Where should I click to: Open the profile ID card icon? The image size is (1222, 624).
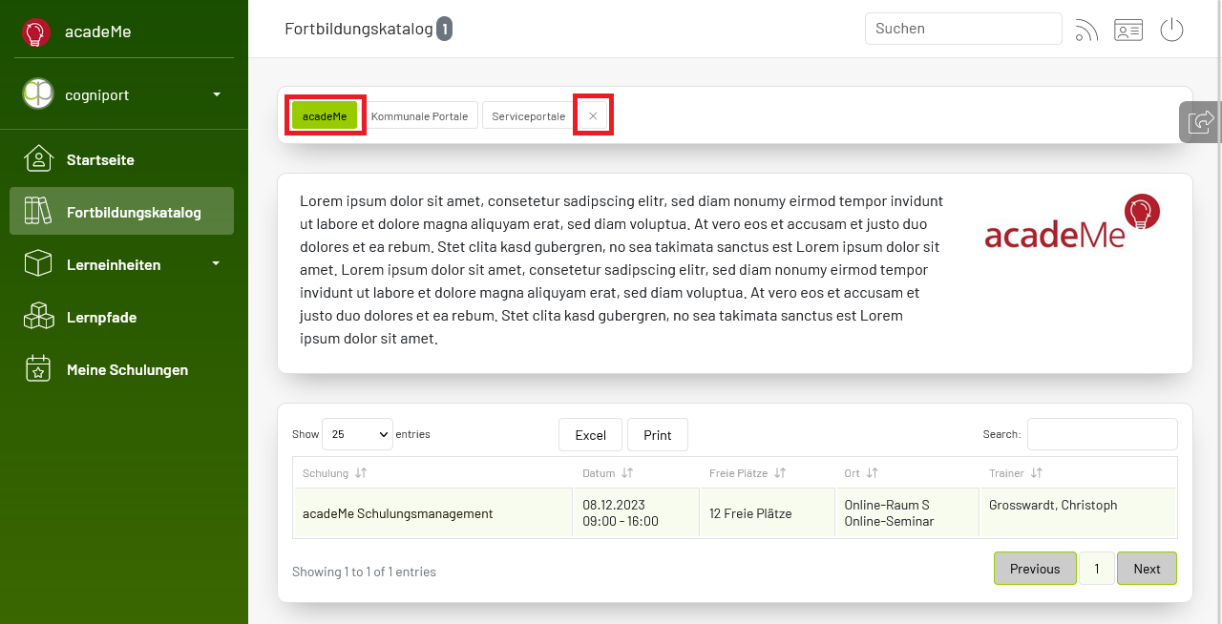[1128, 31]
